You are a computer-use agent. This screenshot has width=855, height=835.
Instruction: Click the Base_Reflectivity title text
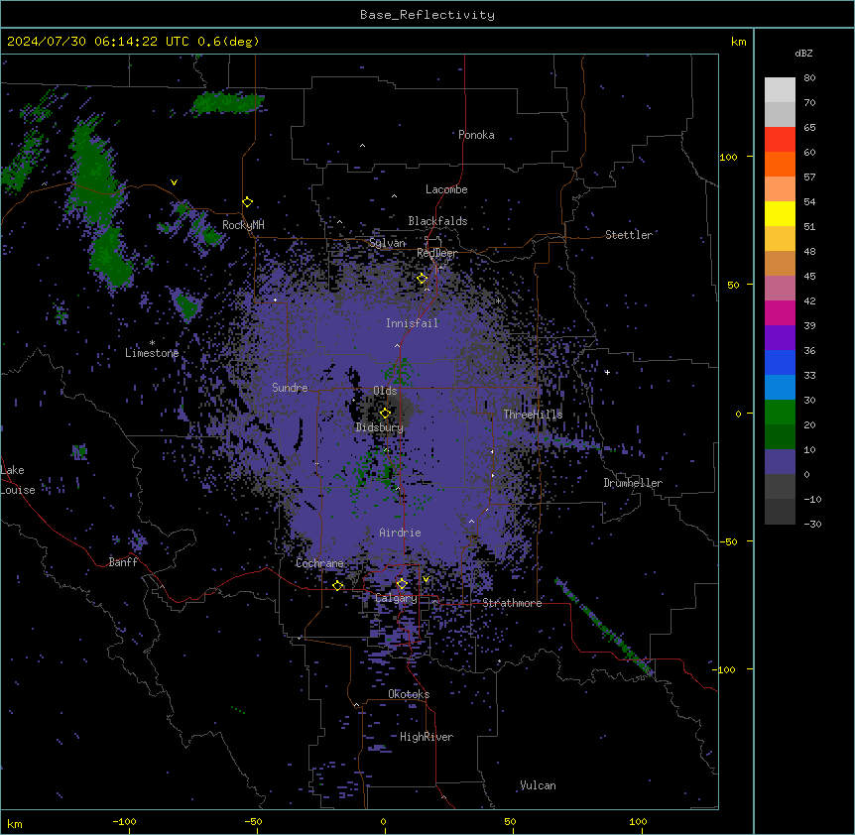pyautogui.click(x=427, y=15)
